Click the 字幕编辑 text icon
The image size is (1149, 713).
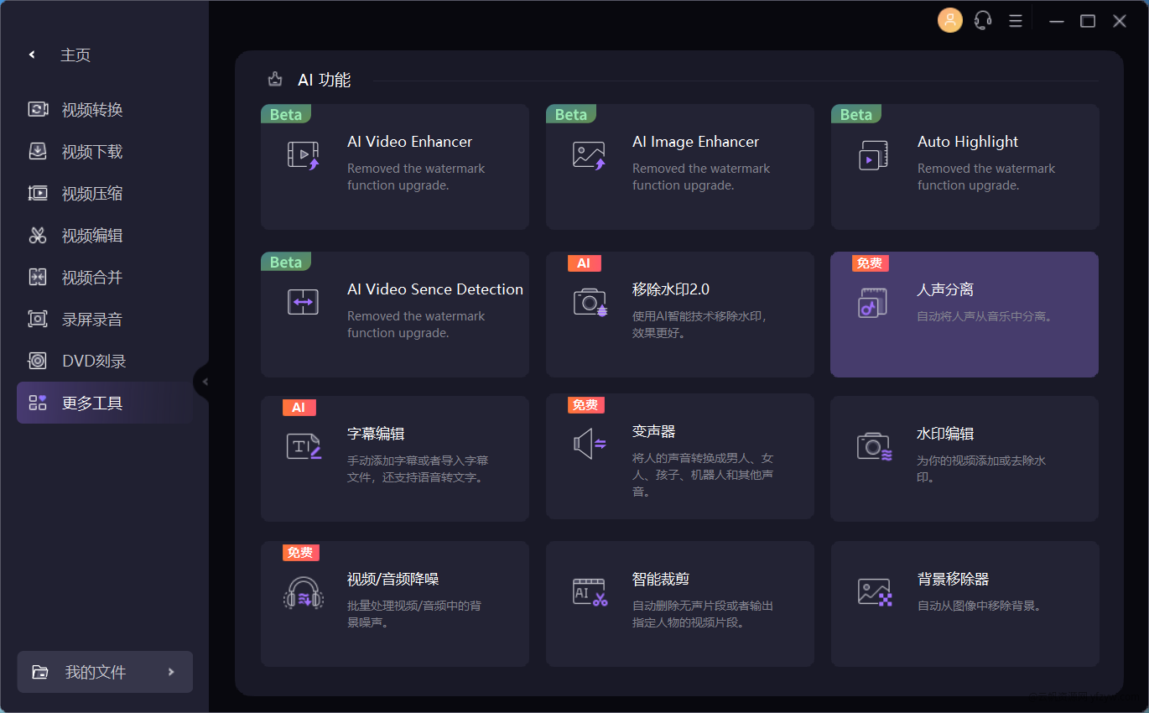coord(304,446)
